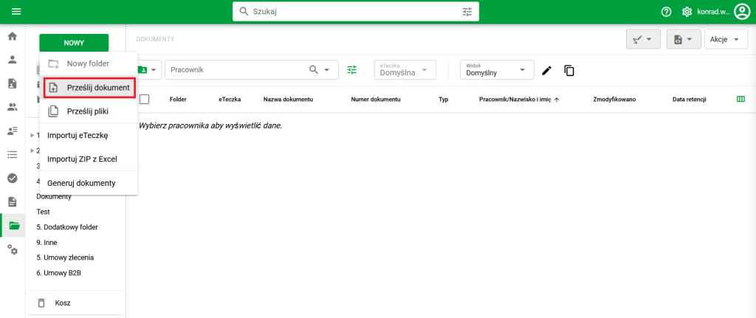Open the green column chooser icon
756x318 pixels.
coord(740,99)
